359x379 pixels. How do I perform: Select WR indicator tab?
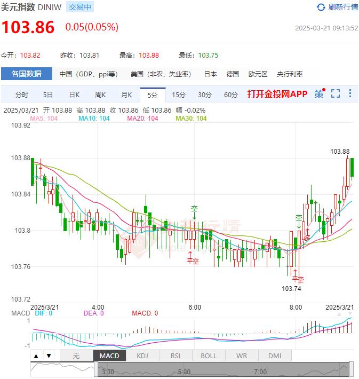pos(242,356)
